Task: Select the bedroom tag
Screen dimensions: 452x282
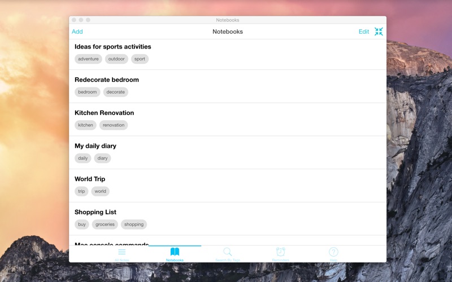Action: click(88, 92)
